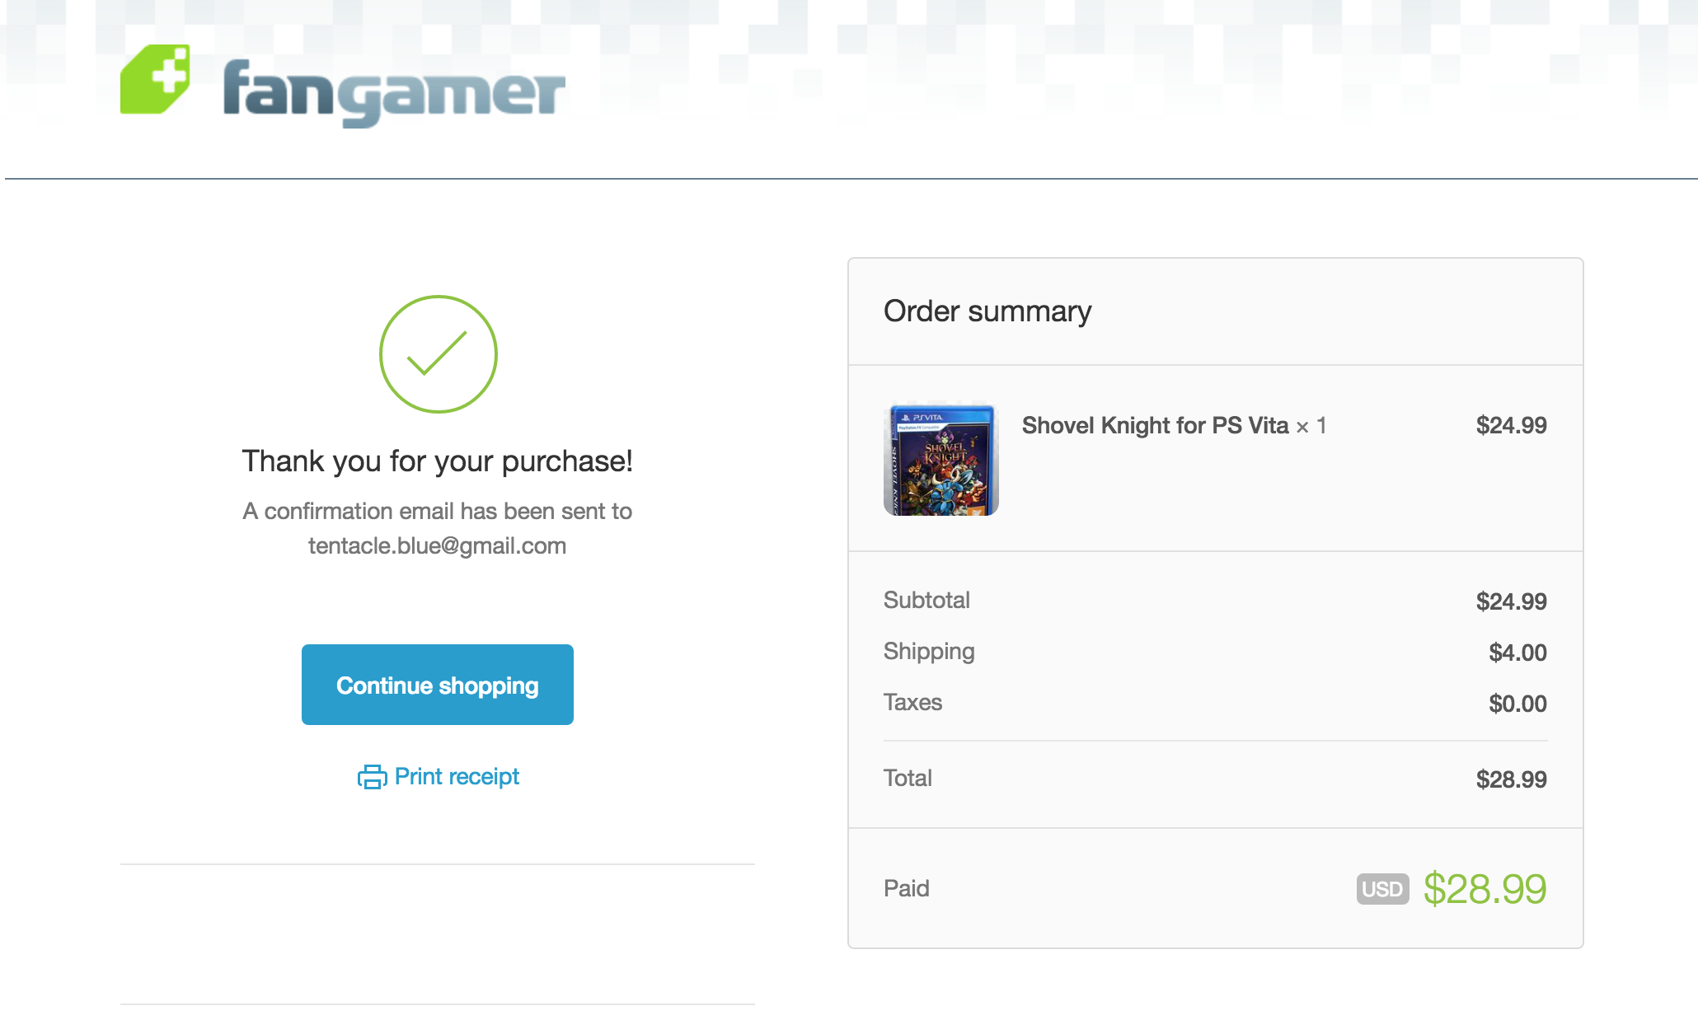The width and height of the screenshot is (1698, 1034).
Task: Click the Thank you for your purchase heading
Action: [x=437, y=461]
